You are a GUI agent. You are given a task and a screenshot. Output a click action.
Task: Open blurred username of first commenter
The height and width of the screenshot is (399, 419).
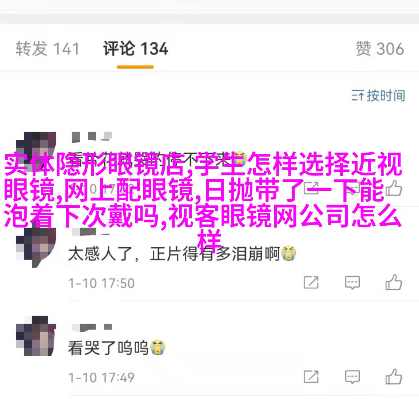[92, 137]
